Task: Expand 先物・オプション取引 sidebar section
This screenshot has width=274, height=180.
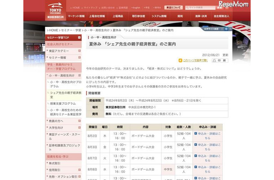Action: pyautogui.click(x=80, y=176)
